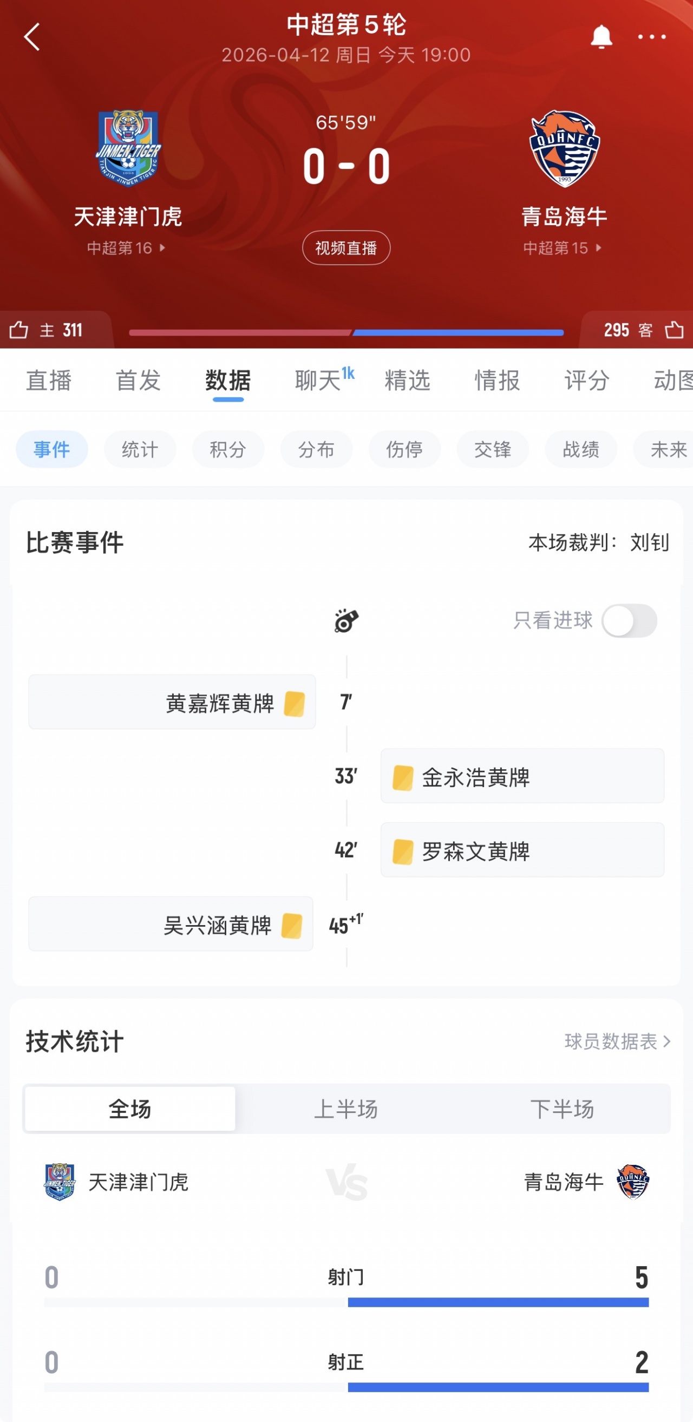Tap the 黄嘉辉黄牌 event at 7'
The width and height of the screenshot is (693, 1422).
[x=172, y=702]
